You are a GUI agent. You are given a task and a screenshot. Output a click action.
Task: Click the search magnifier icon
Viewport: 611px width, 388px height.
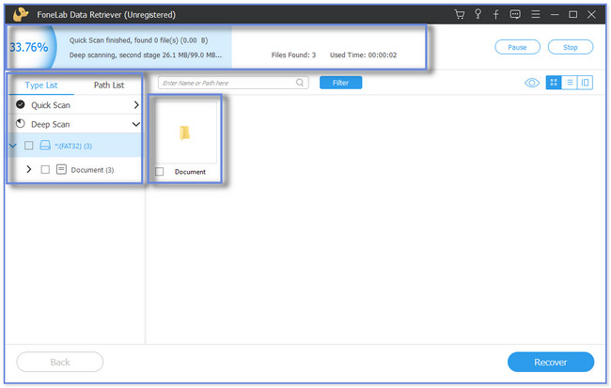[x=300, y=83]
